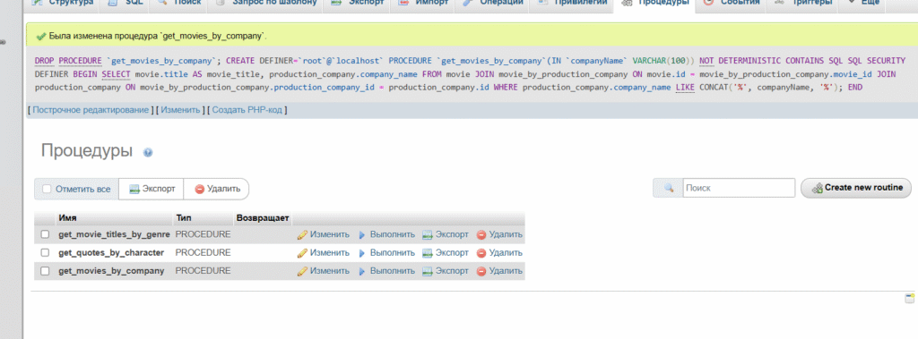Click the green success checkmark icon
The height and width of the screenshot is (339, 918).
click(41, 37)
